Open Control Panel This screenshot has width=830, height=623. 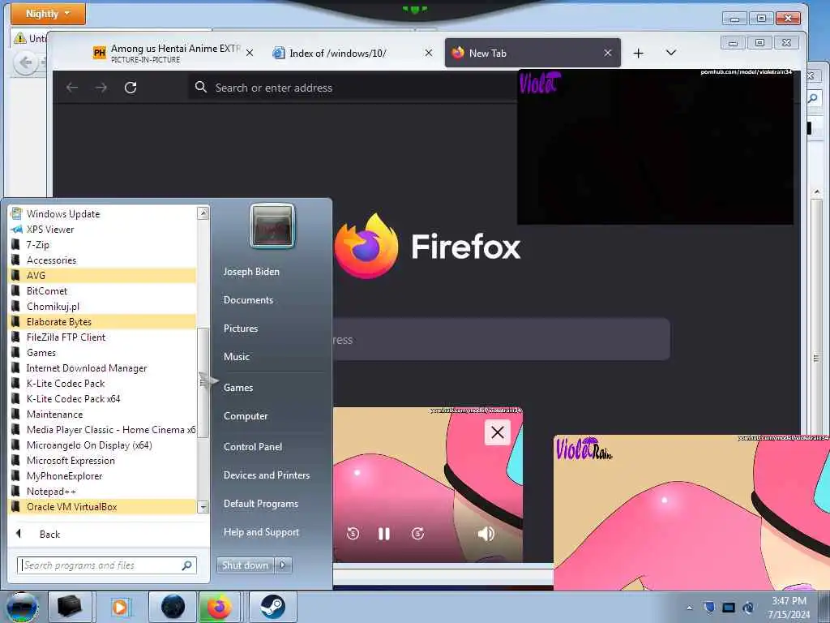tap(253, 447)
